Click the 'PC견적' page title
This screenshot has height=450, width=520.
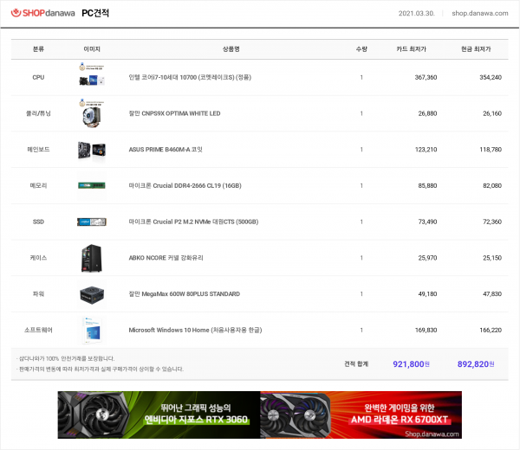[95, 13]
